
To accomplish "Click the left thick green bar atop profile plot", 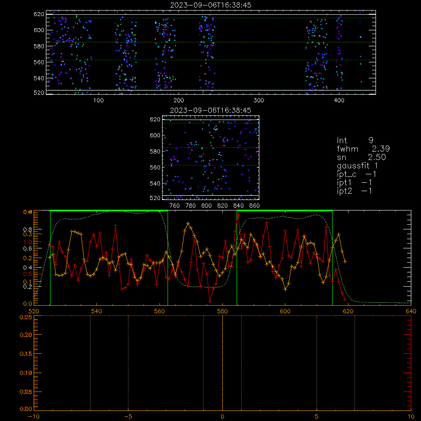I will coord(109,211).
